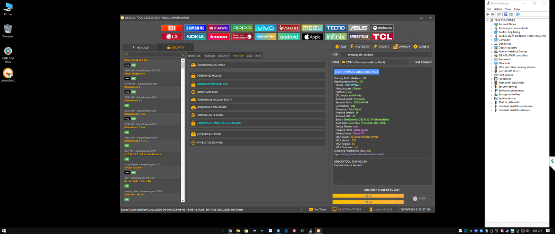Select the Vivo brand logo

point(265,28)
